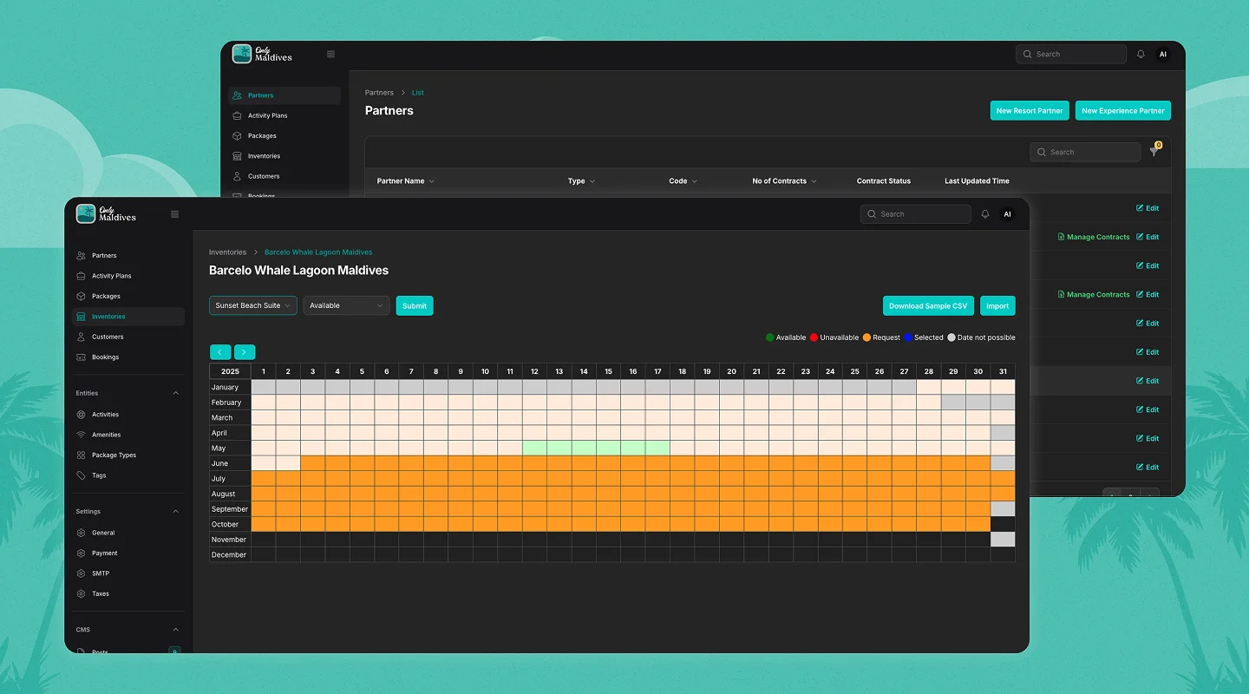Select the green May 14 calendar cell
1249x694 pixels.
pos(584,448)
